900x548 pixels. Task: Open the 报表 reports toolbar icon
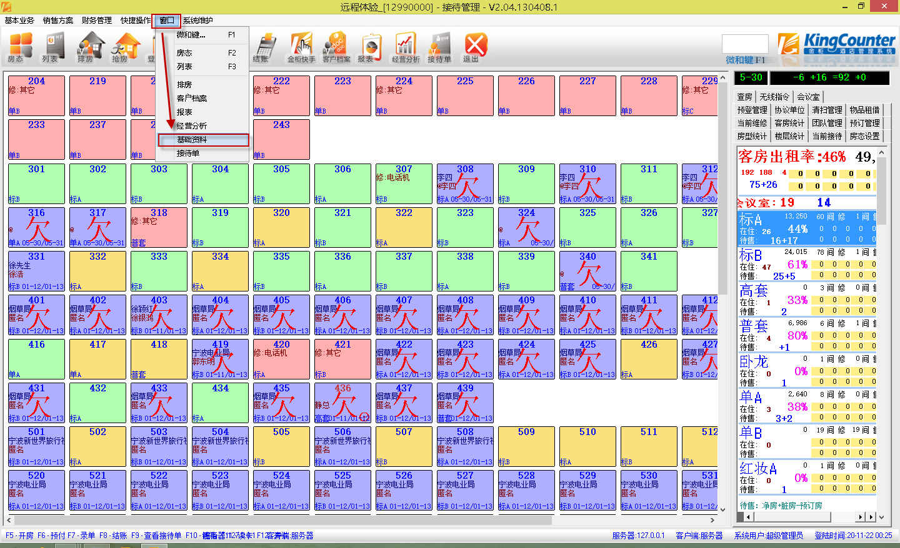tap(370, 47)
